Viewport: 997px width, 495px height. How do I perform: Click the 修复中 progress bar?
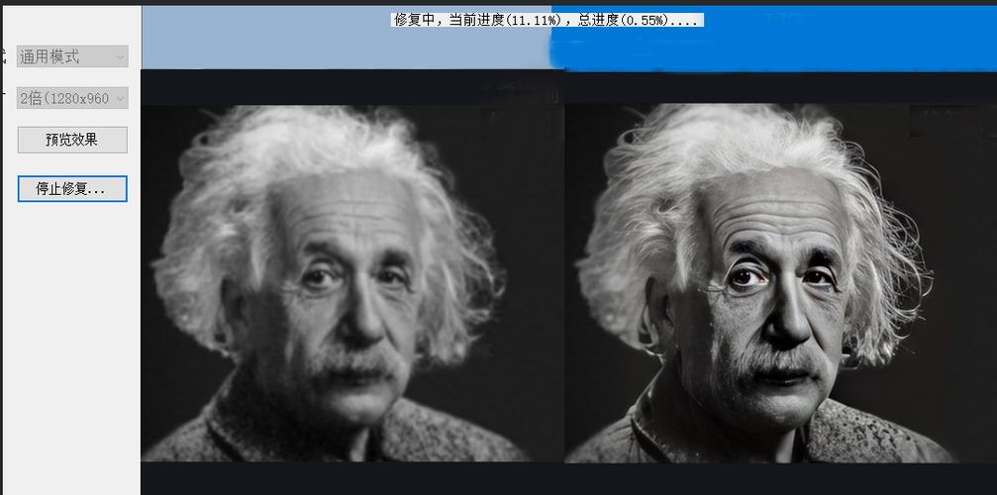click(569, 39)
